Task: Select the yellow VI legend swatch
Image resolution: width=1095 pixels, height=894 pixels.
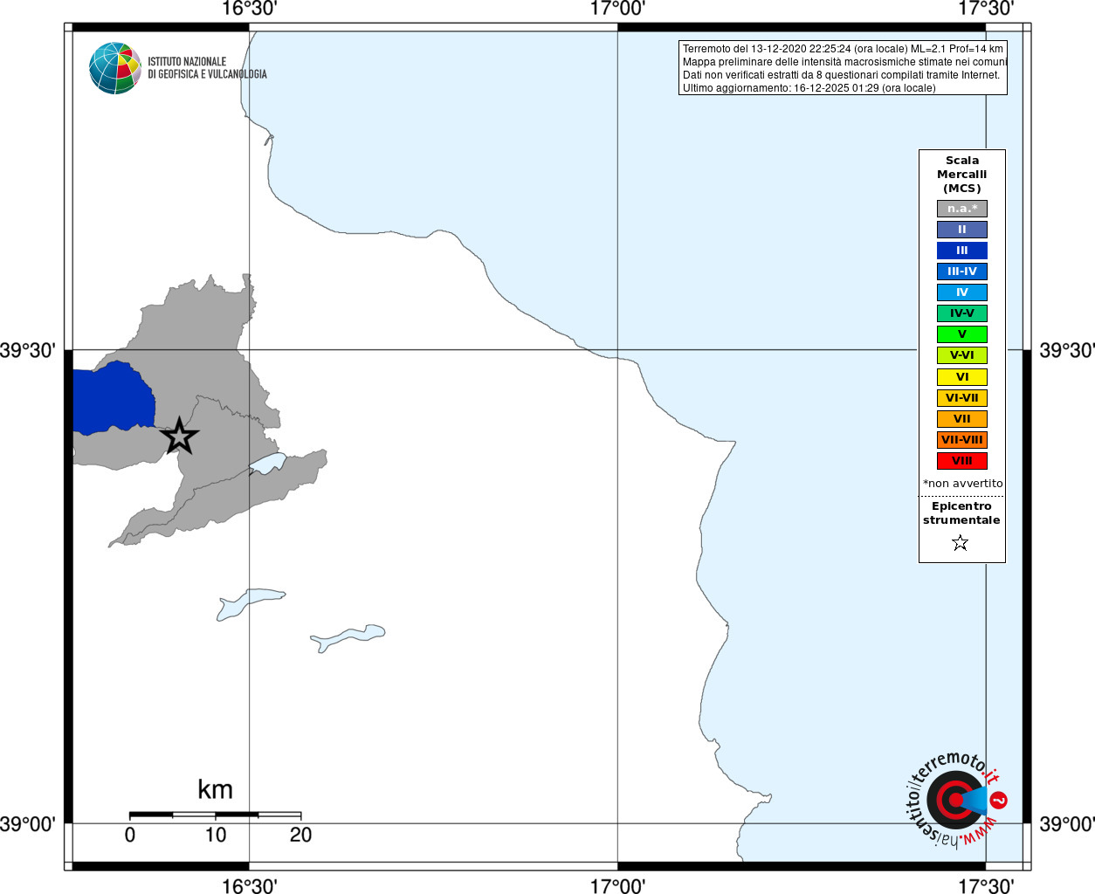Action: pos(962,377)
